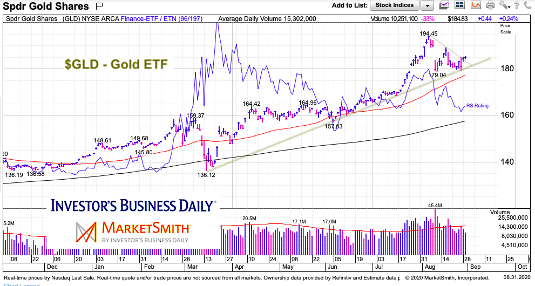Select the Dec month on the time axis
This screenshot has height=286, width=535.
(x=52, y=267)
